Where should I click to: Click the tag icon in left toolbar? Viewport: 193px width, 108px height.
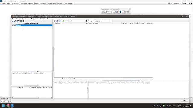(x=24, y=21)
